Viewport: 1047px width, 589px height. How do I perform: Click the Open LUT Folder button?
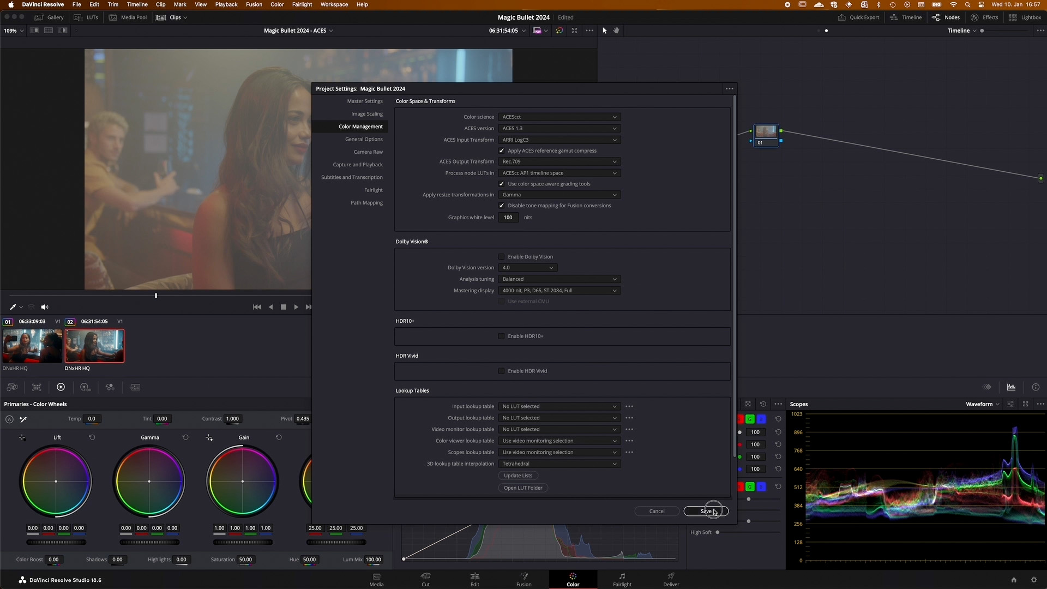[523, 488]
